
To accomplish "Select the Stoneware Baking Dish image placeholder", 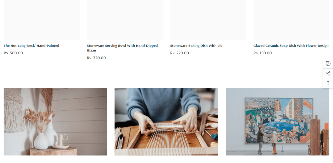I will 208,20.
